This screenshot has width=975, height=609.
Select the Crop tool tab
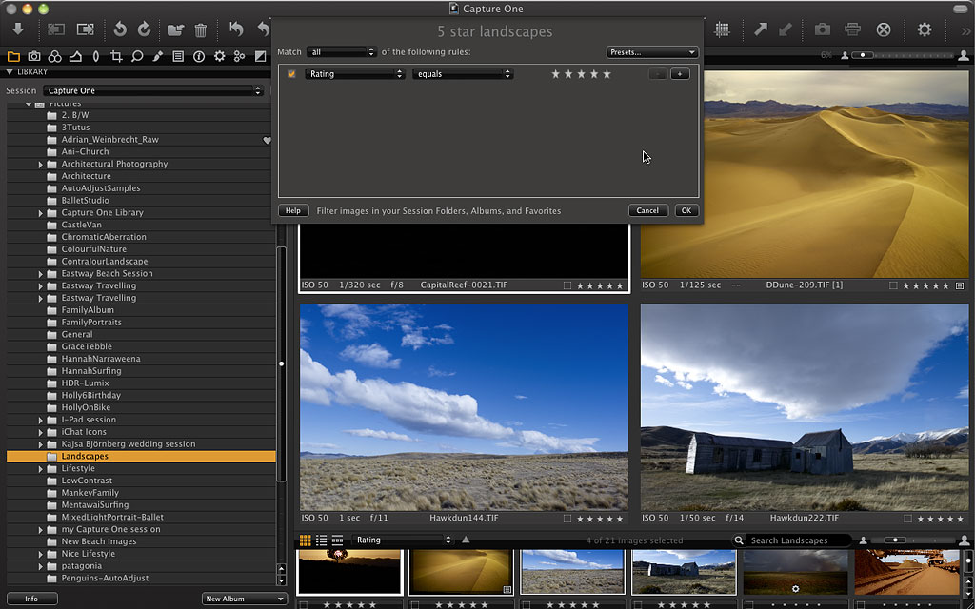tap(116, 57)
